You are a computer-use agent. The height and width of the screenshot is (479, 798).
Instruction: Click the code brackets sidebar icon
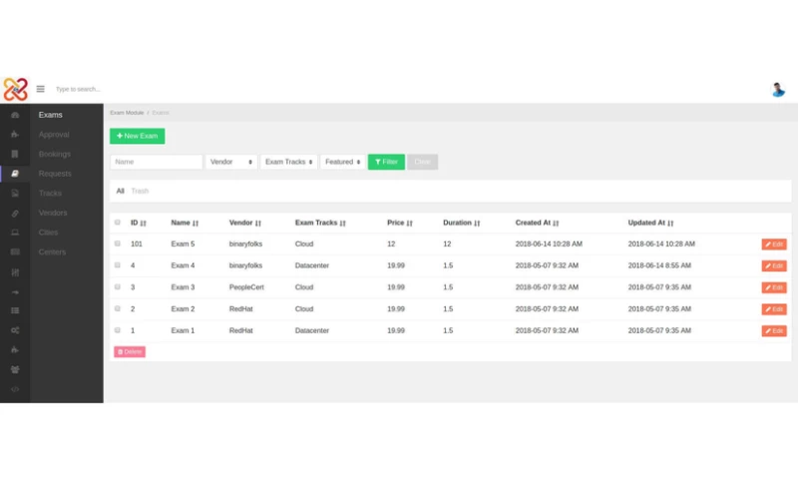tap(15, 389)
